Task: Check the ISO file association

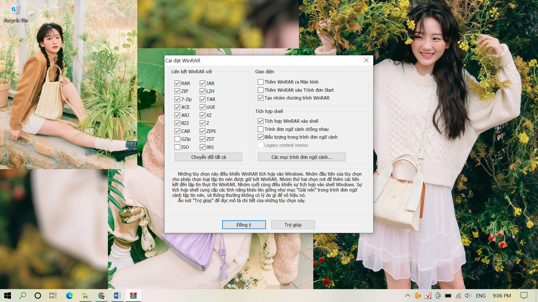Action: [177, 147]
